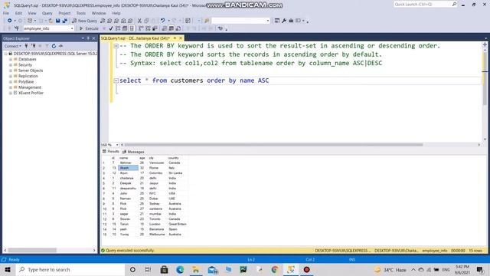This screenshot has height=276, width=490.
Task: Click the Object Explorer horizontal scrollbar
Action: pos(32,251)
